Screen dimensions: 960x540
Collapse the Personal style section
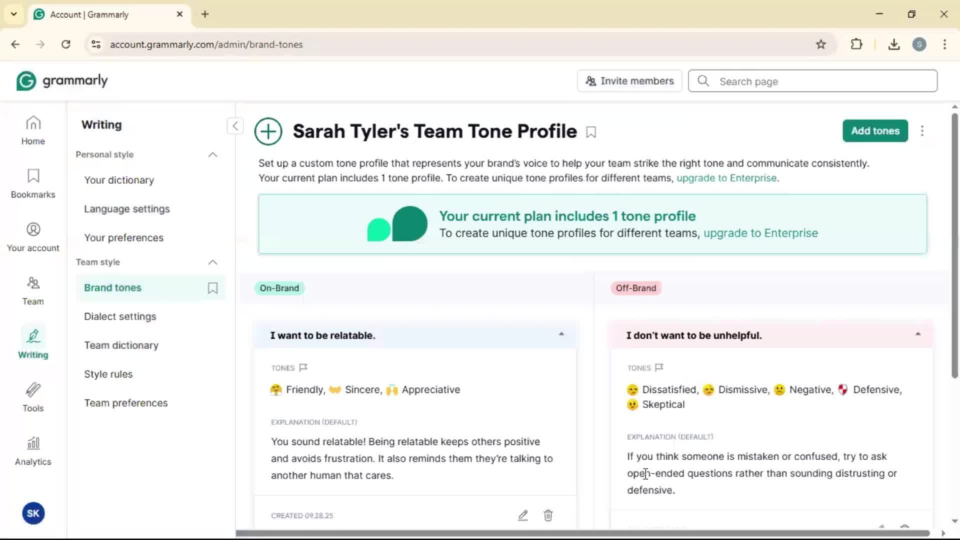pos(212,154)
